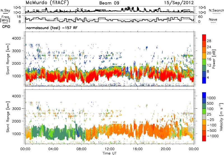224x155 pixels.
Task: Click the gray segment of velocity colorbar
Action: (x=204, y=117)
